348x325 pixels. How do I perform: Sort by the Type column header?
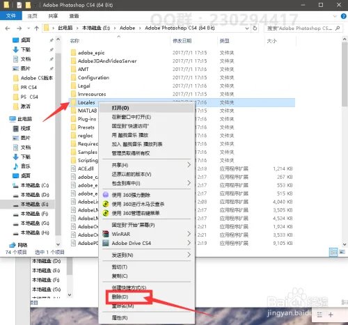point(225,41)
